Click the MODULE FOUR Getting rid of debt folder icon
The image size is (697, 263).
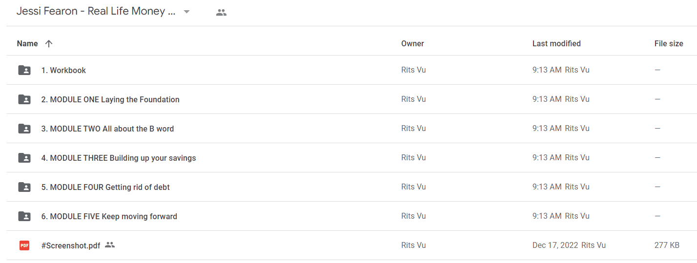coord(24,187)
